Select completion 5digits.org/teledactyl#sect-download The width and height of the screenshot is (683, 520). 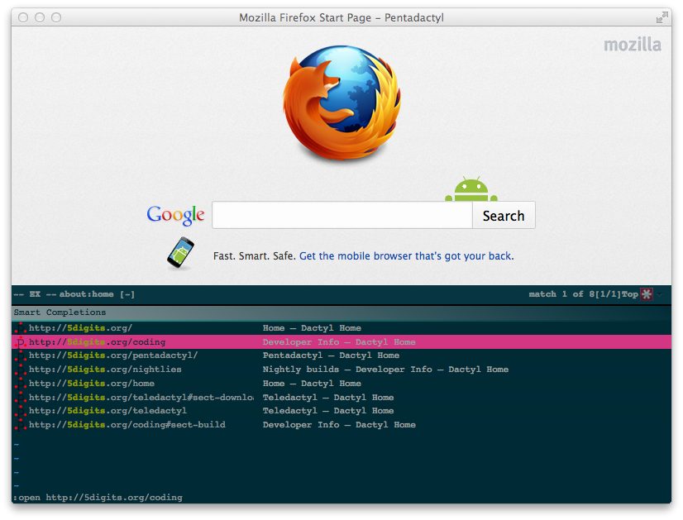pos(341,397)
